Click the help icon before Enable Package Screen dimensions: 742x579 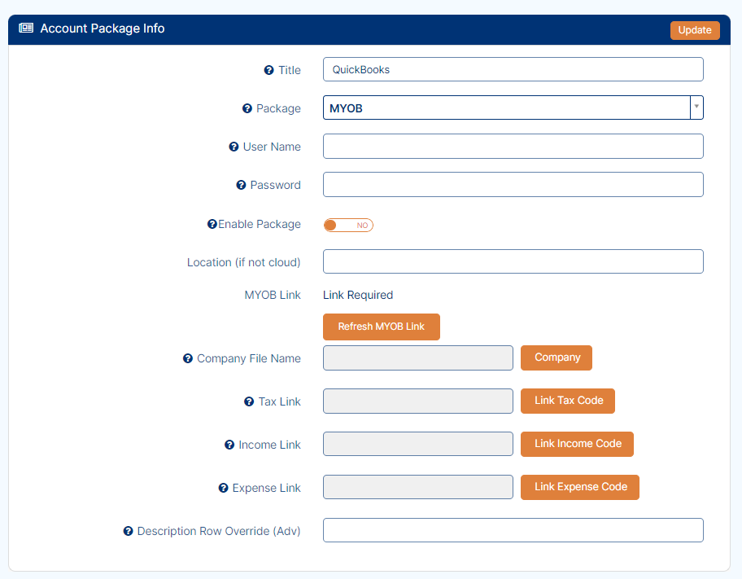pos(212,224)
